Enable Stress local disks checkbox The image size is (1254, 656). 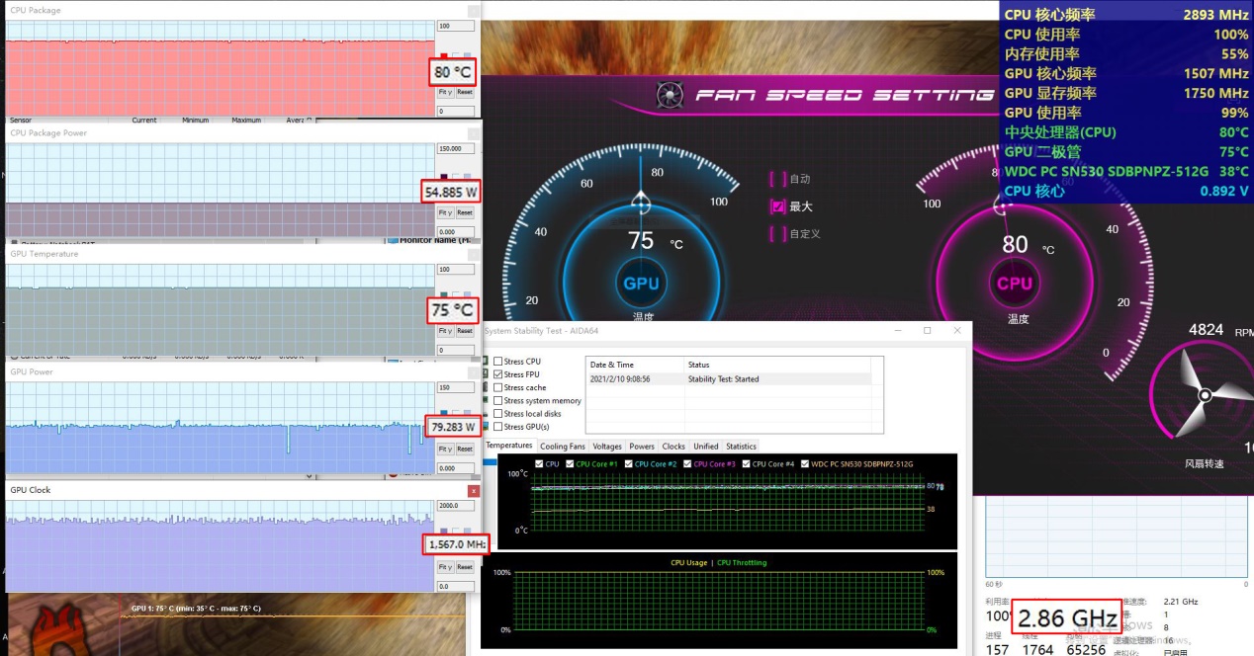[497, 414]
